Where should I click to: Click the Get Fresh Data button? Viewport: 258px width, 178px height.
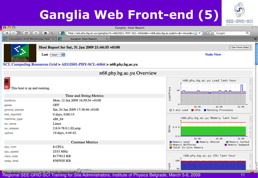[240, 48]
